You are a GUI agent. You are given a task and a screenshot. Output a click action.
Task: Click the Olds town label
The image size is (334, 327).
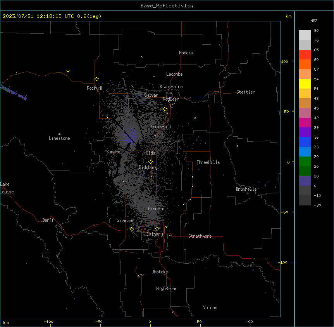coord(150,153)
